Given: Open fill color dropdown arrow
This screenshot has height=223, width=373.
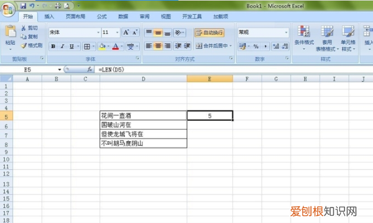Looking at the screenshot, I should 108,46.
